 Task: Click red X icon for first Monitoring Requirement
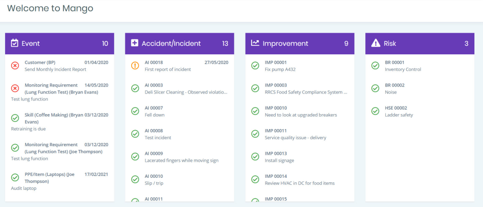(x=15, y=88)
